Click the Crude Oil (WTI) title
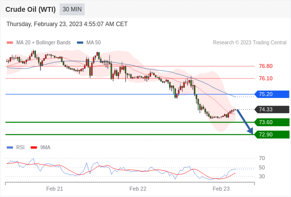Image resolution: width=291 pixels, height=197 pixels. (x=31, y=9)
